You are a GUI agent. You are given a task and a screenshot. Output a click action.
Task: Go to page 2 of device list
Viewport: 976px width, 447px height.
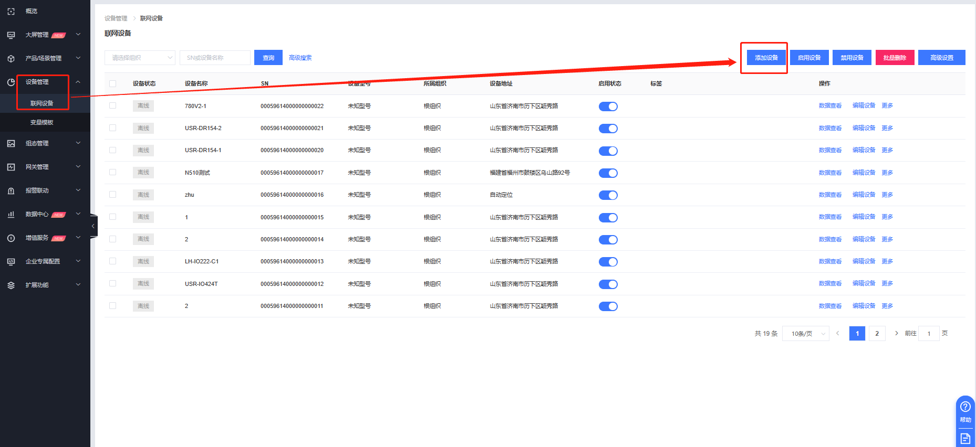877,334
